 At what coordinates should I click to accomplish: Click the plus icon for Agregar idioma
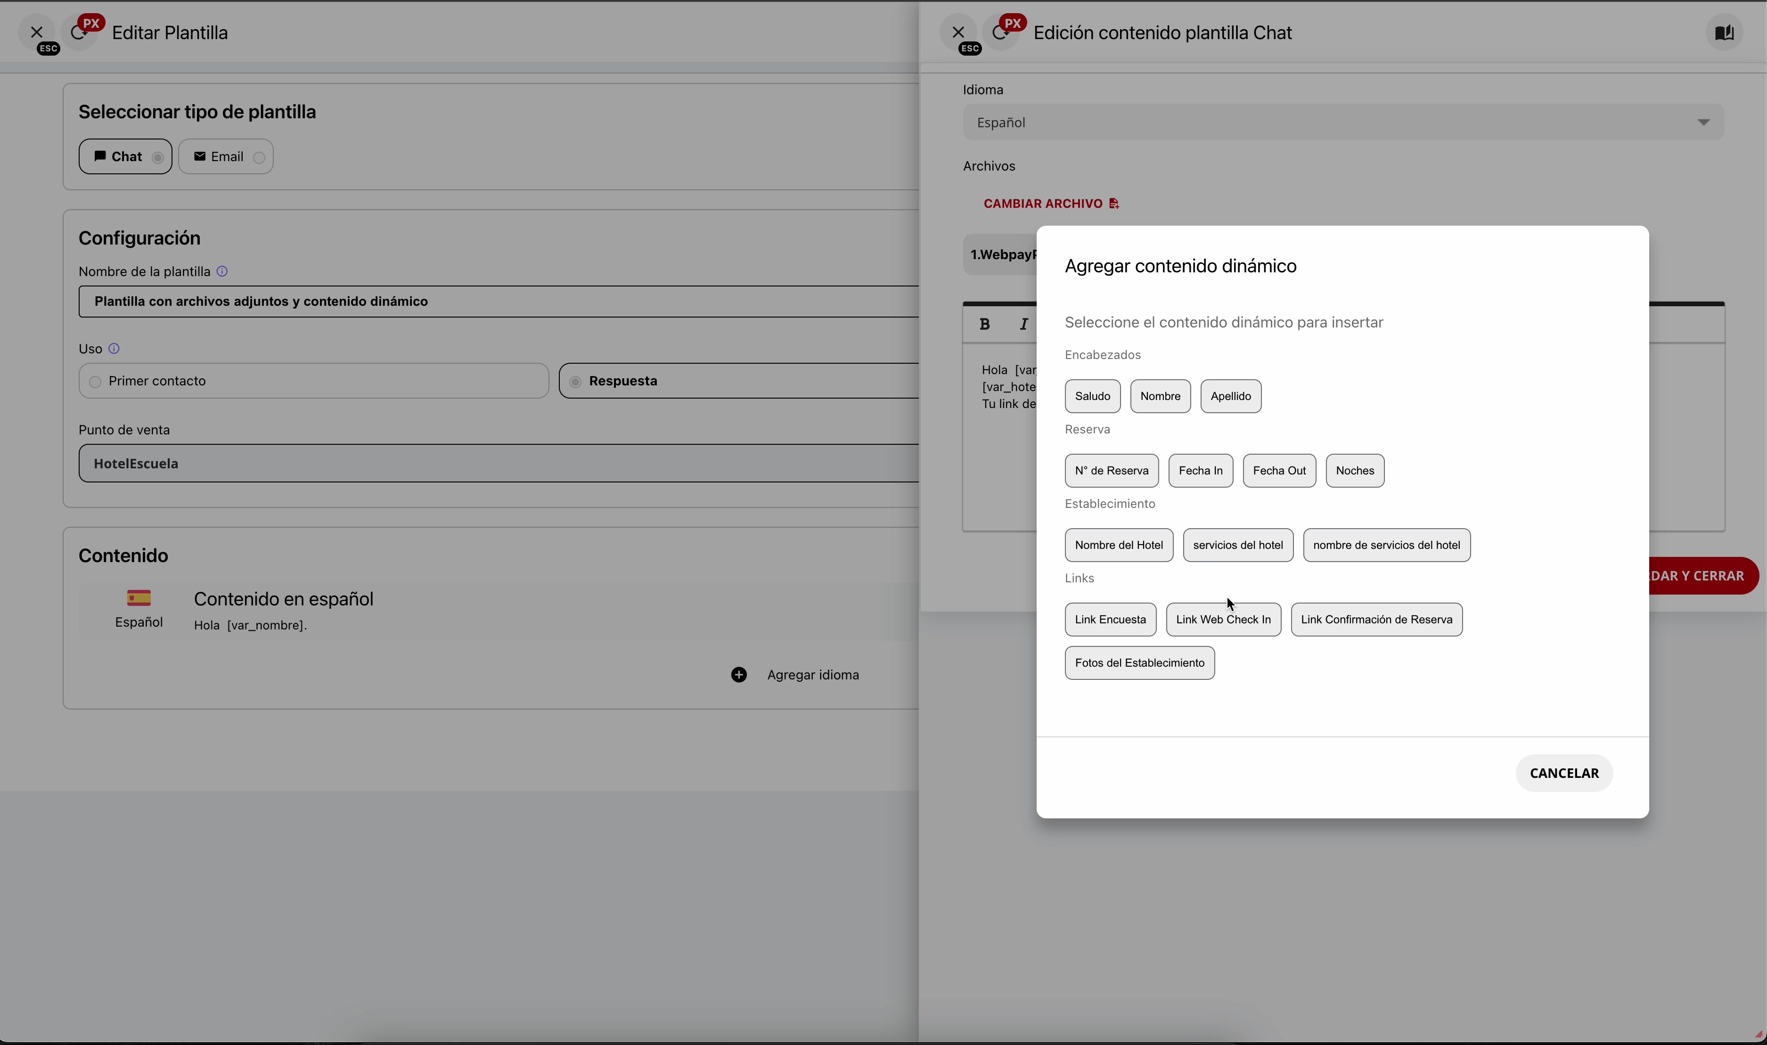(738, 675)
